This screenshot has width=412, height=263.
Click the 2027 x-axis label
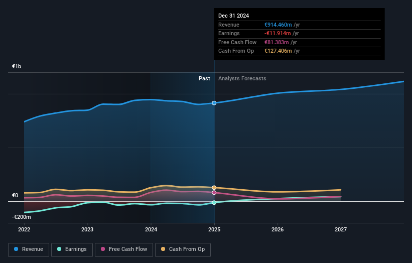pos(341,229)
